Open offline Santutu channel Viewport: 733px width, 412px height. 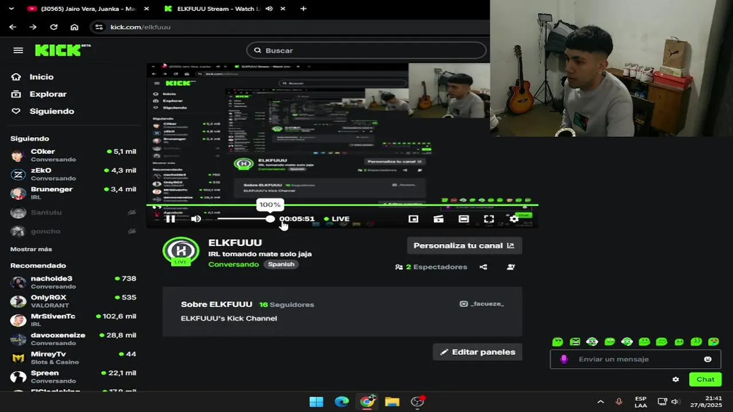click(73, 212)
